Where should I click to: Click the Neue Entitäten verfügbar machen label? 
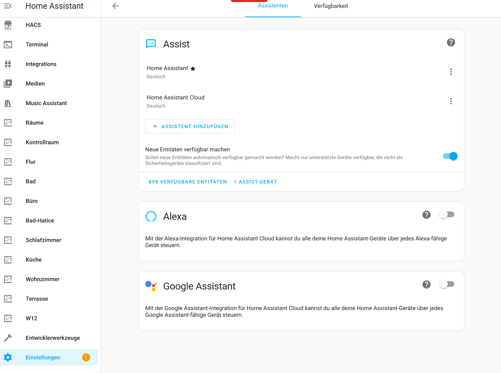tap(188, 149)
